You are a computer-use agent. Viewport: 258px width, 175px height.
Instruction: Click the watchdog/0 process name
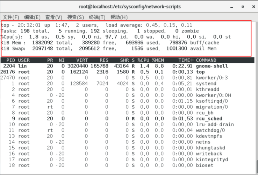pyautogui.click(x=210, y=130)
